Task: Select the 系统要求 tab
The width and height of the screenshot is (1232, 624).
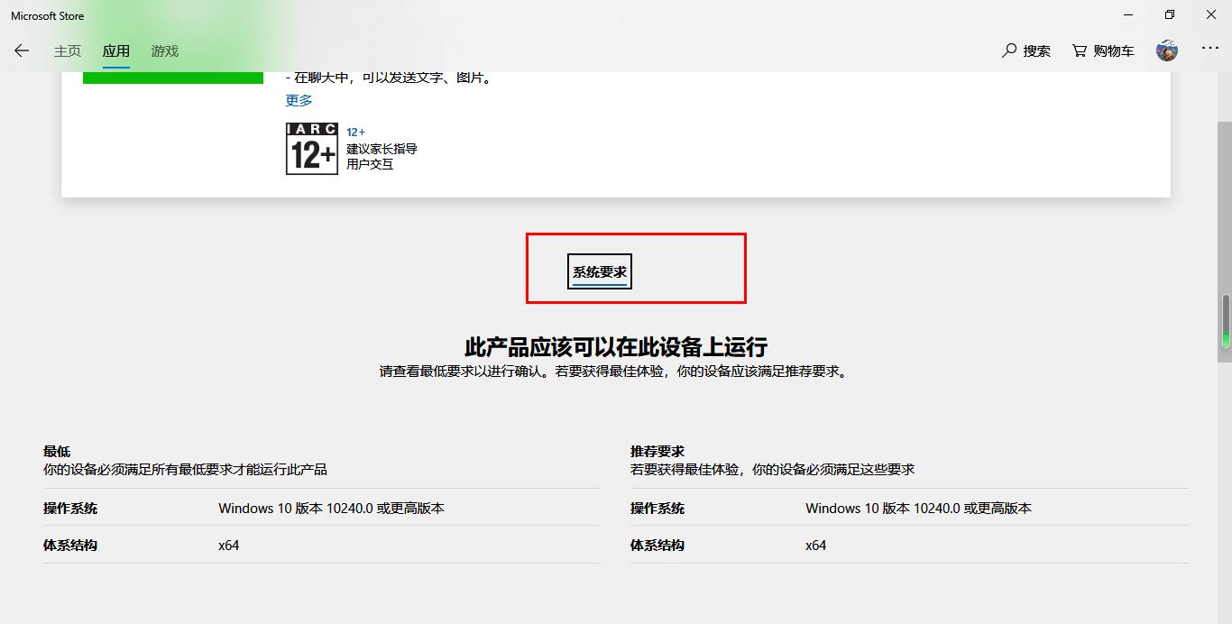Action: 600,272
